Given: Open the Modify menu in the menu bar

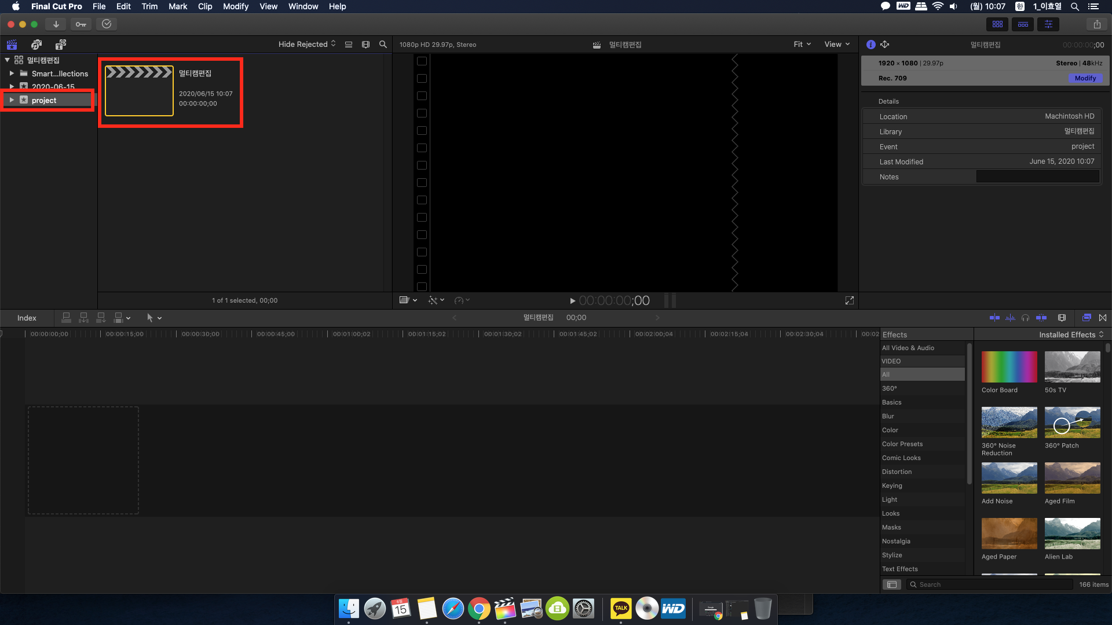Looking at the screenshot, I should point(235,6).
